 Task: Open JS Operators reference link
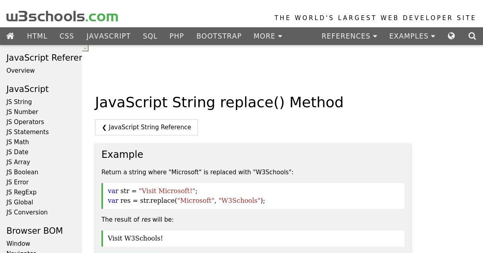coord(25,122)
